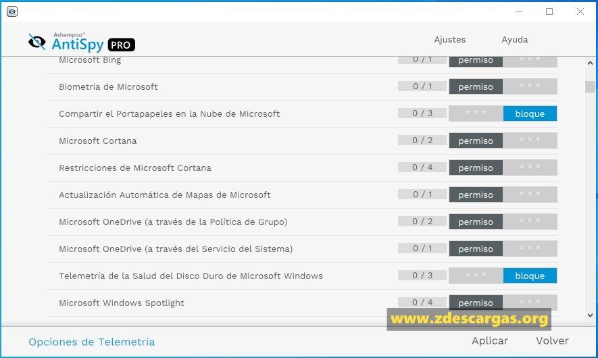Image resolution: width=598 pixels, height=358 pixels.
Task: Open the Ayuda menu
Action: [514, 40]
